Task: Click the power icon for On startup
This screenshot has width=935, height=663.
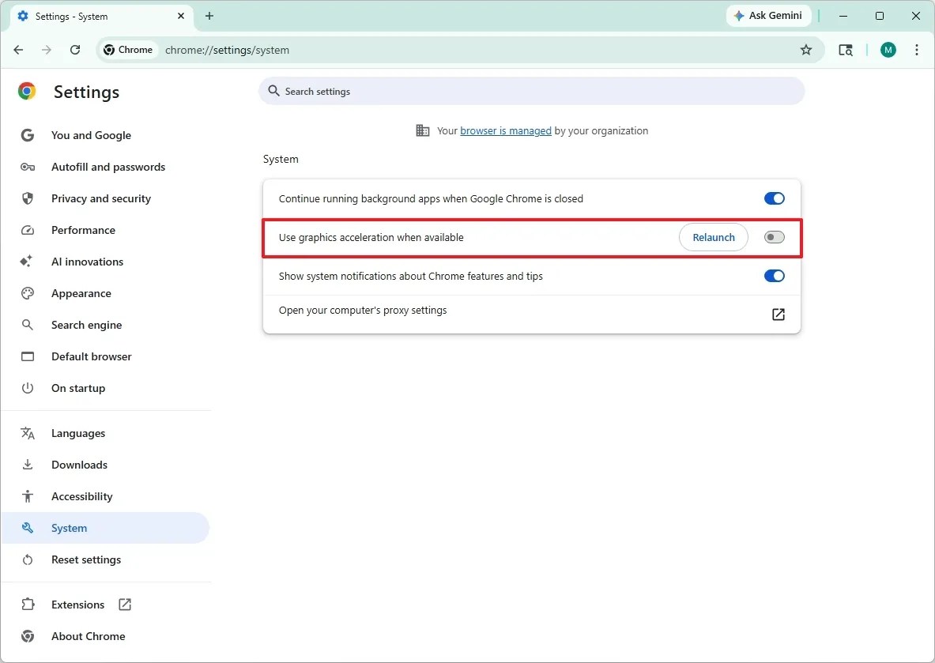Action: coord(28,388)
